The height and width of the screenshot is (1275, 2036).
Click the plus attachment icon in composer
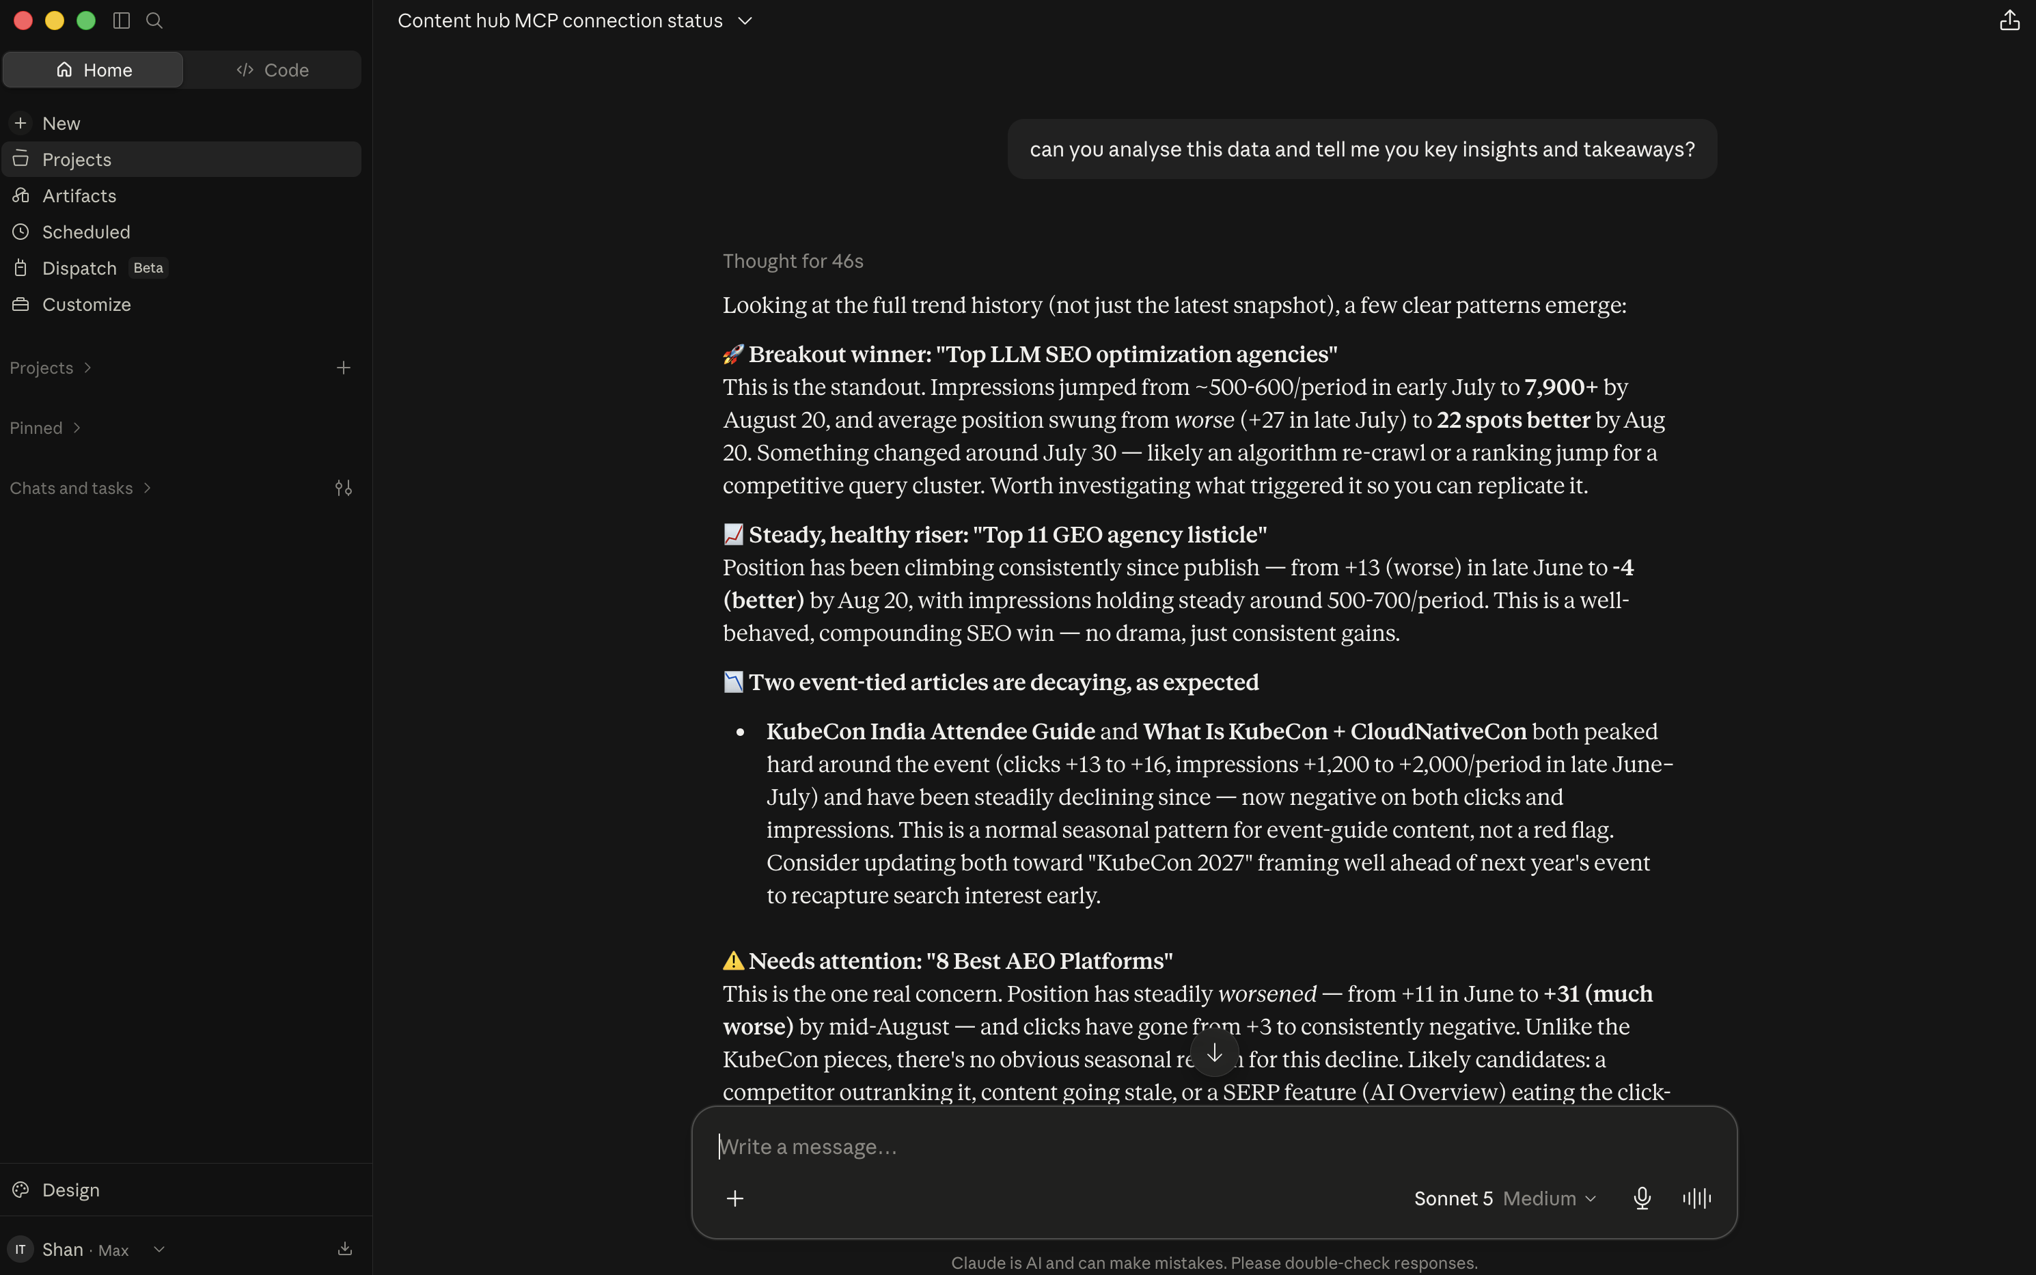click(x=734, y=1198)
